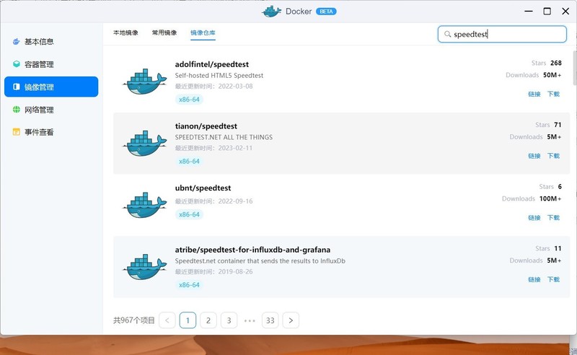577x355 pixels.
Task: Click tianon/speedtest whale thumbnail
Action: (x=144, y=144)
